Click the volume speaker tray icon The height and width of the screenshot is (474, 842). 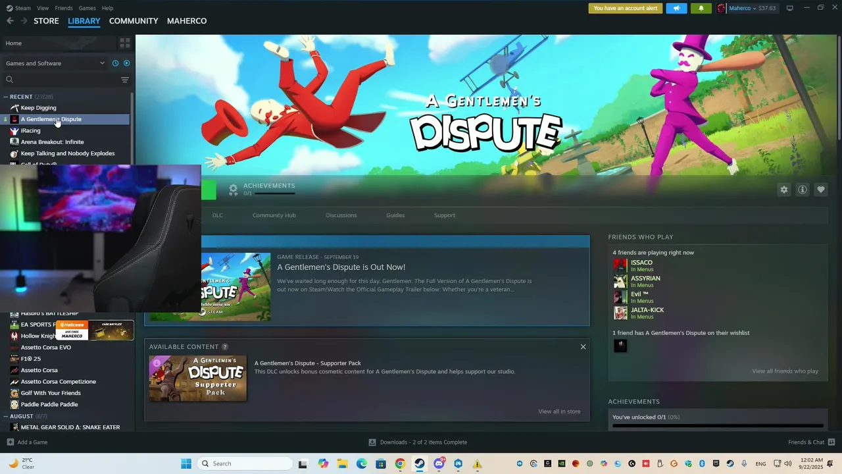tap(789, 463)
